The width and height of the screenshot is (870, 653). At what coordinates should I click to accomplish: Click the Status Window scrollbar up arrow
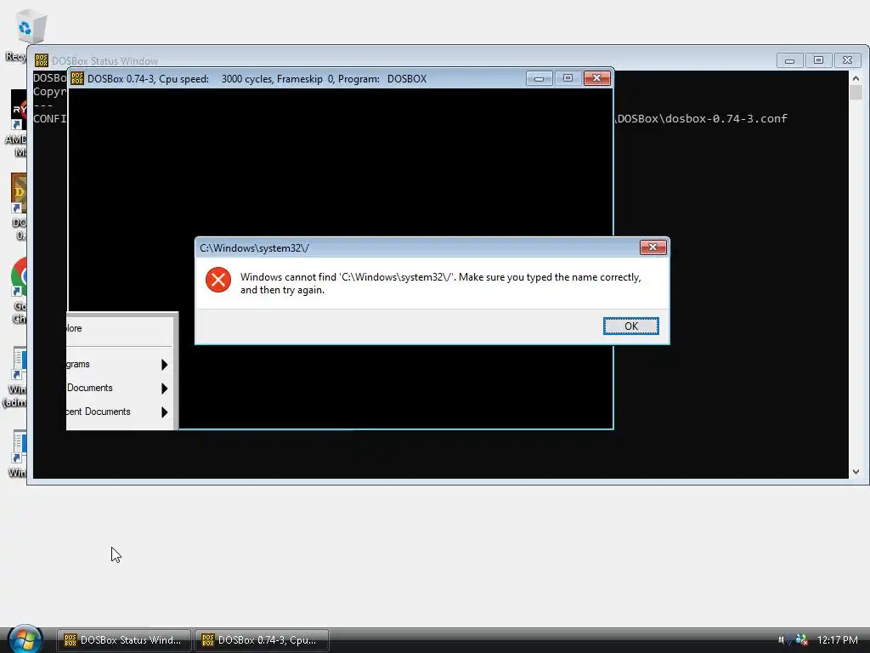856,78
